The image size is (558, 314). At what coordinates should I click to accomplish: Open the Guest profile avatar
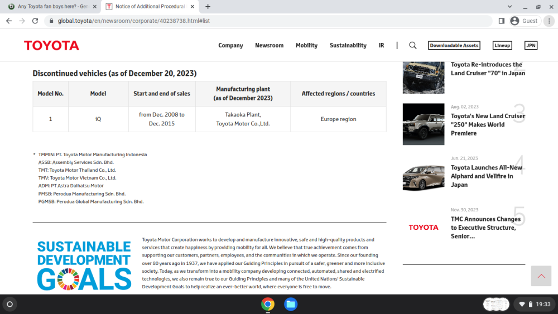click(x=514, y=21)
